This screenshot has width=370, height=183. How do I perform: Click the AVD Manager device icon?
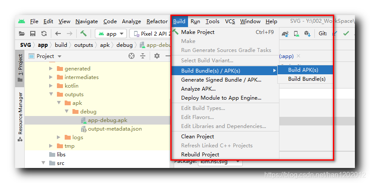(296, 34)
